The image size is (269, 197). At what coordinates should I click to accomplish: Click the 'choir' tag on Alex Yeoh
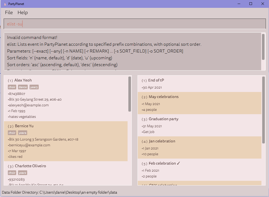coord(12,87)
